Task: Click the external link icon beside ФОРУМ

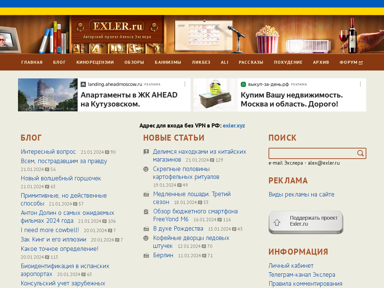Action: pyautogui.click(x=360, y=63)
